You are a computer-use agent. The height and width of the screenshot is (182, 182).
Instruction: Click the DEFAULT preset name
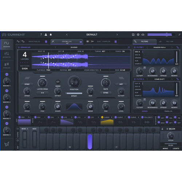92,35
